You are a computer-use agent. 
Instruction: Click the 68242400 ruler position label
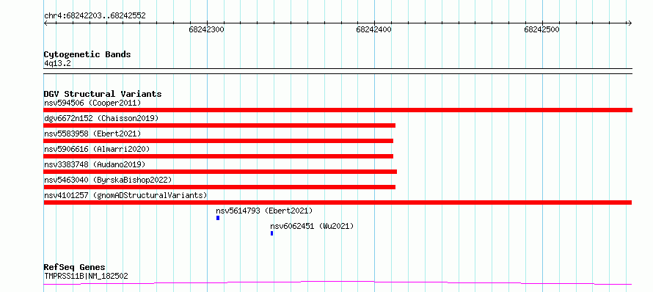pyautogui.click(x=374, y=29)
